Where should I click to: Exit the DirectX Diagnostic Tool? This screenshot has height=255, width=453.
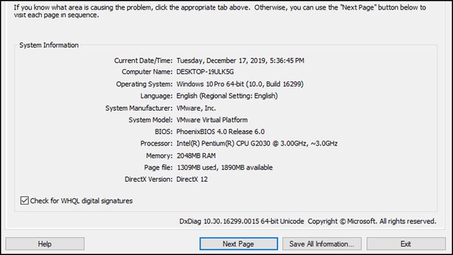click(405, 244)
